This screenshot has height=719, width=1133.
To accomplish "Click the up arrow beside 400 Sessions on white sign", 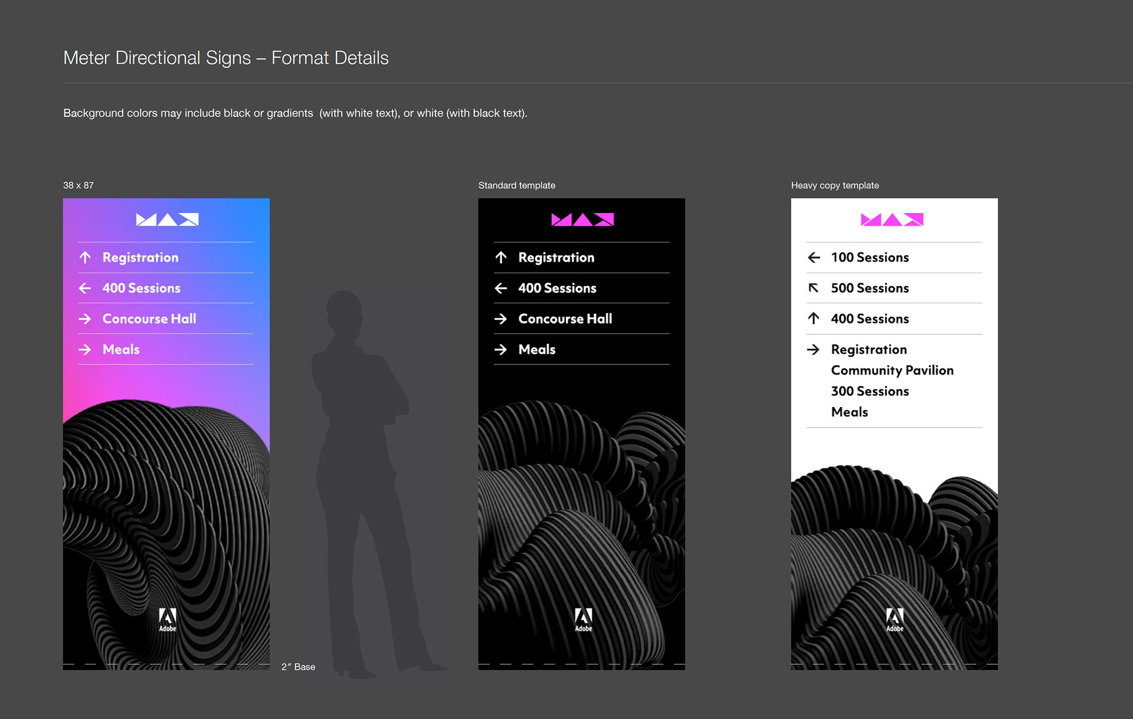I will point(814,319).
